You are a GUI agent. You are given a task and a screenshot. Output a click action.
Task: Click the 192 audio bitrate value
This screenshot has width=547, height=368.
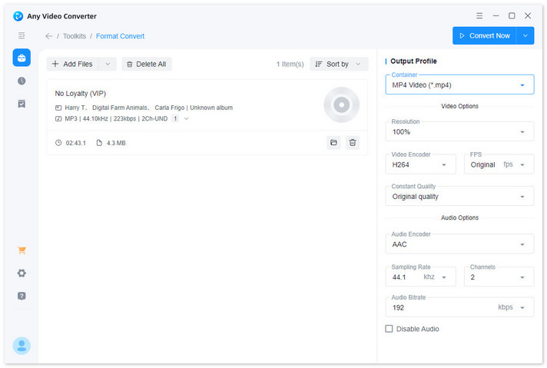point(398,307)
